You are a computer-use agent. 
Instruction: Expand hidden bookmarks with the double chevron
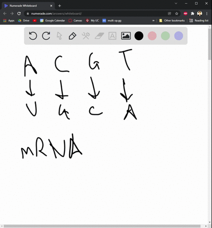tap(153, 21)
